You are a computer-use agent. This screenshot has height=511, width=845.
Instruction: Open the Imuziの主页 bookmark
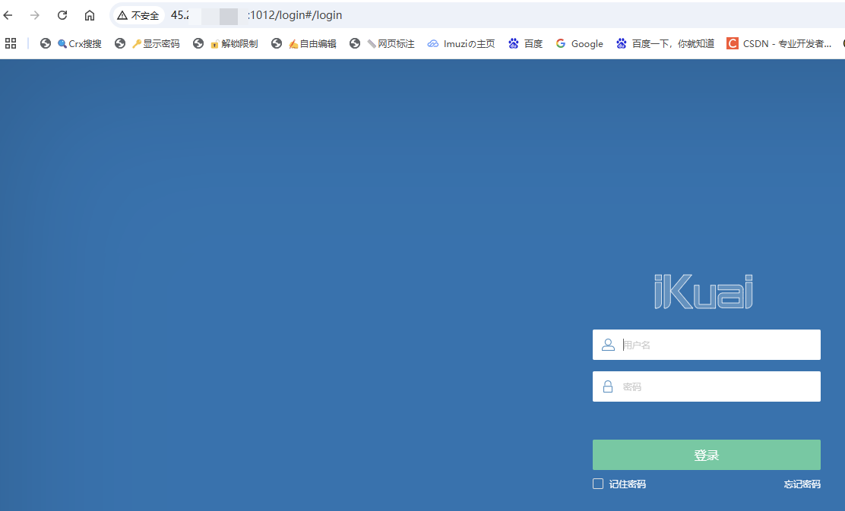(461, 43)
